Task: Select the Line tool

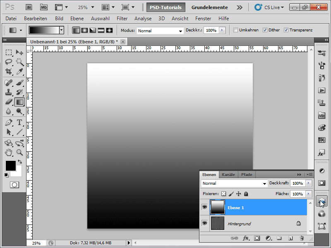Action: [19, 132]
